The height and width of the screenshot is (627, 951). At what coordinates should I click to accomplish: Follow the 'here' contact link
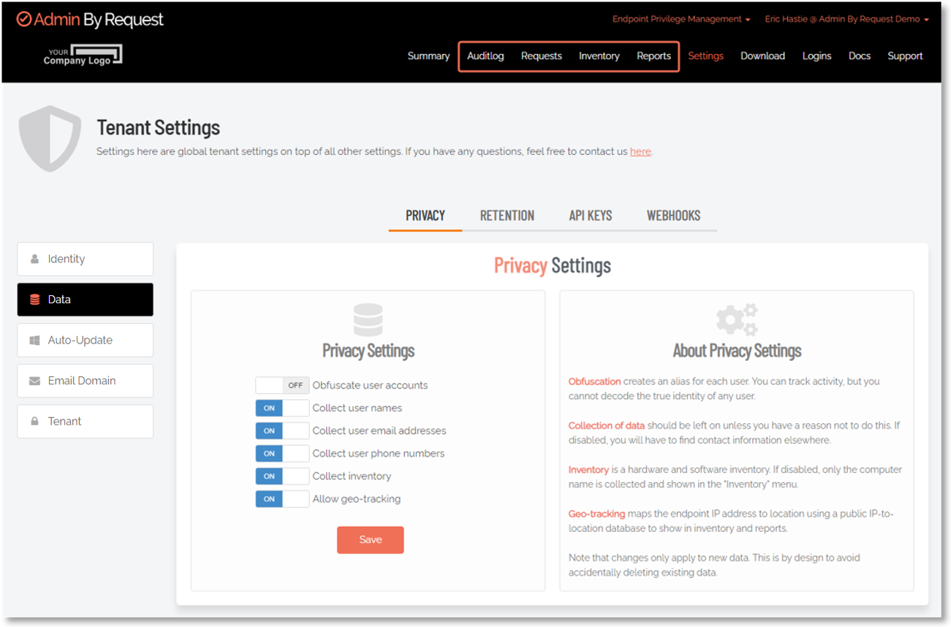coord(640,152)
